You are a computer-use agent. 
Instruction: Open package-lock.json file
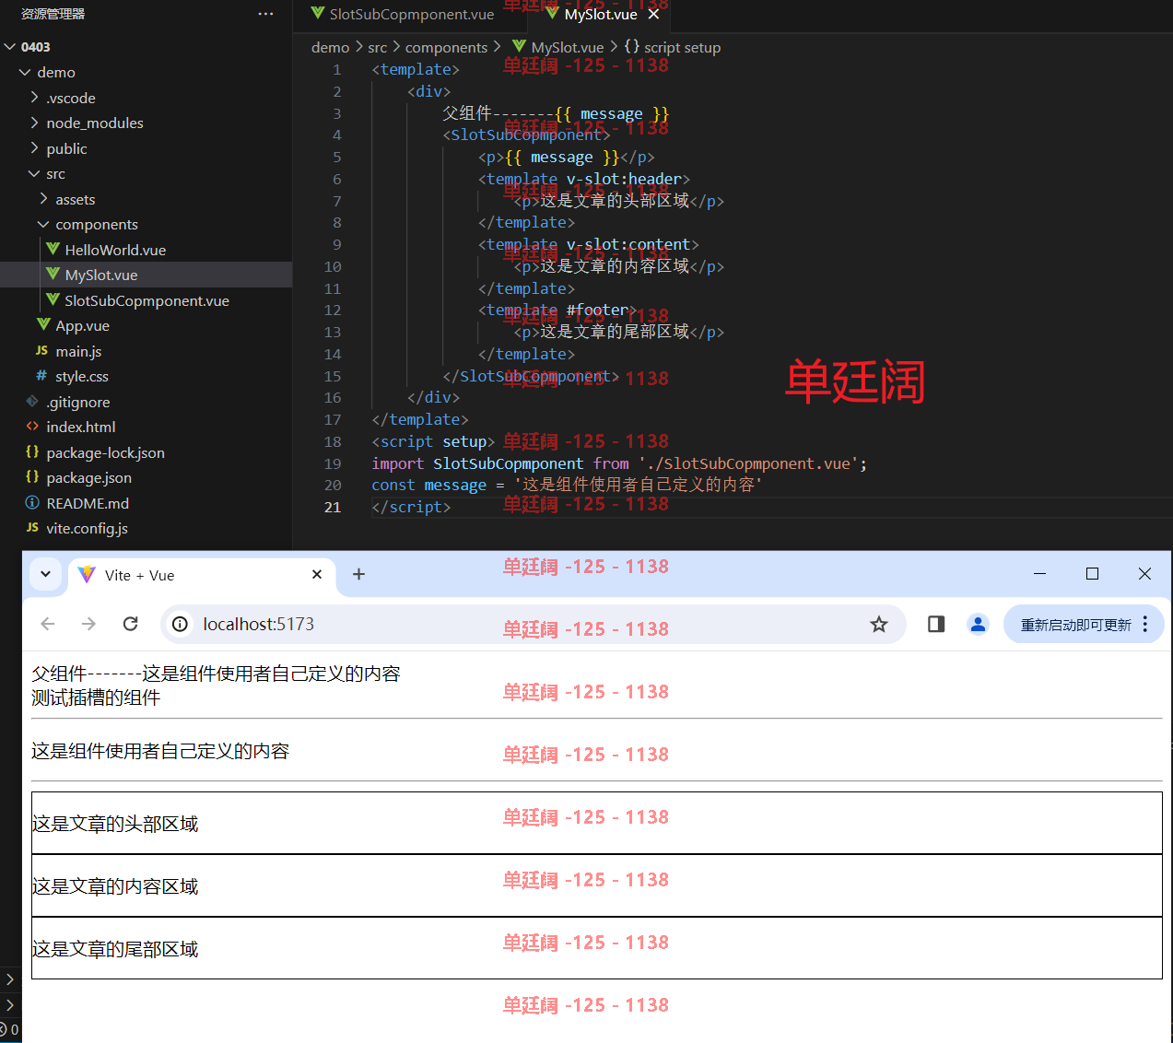click(x=105, y=452)
